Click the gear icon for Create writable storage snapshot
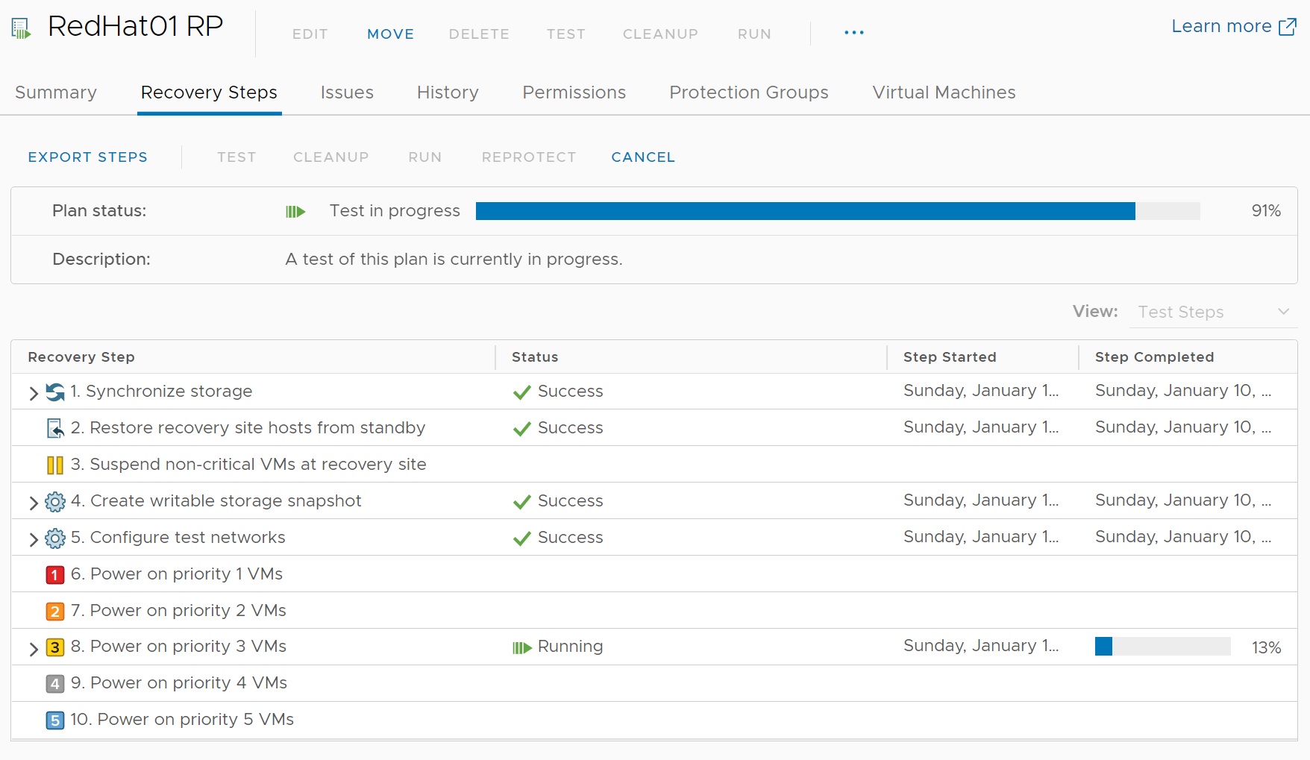The height and width of the screenshot is (760, 1310). coord(55,501)
